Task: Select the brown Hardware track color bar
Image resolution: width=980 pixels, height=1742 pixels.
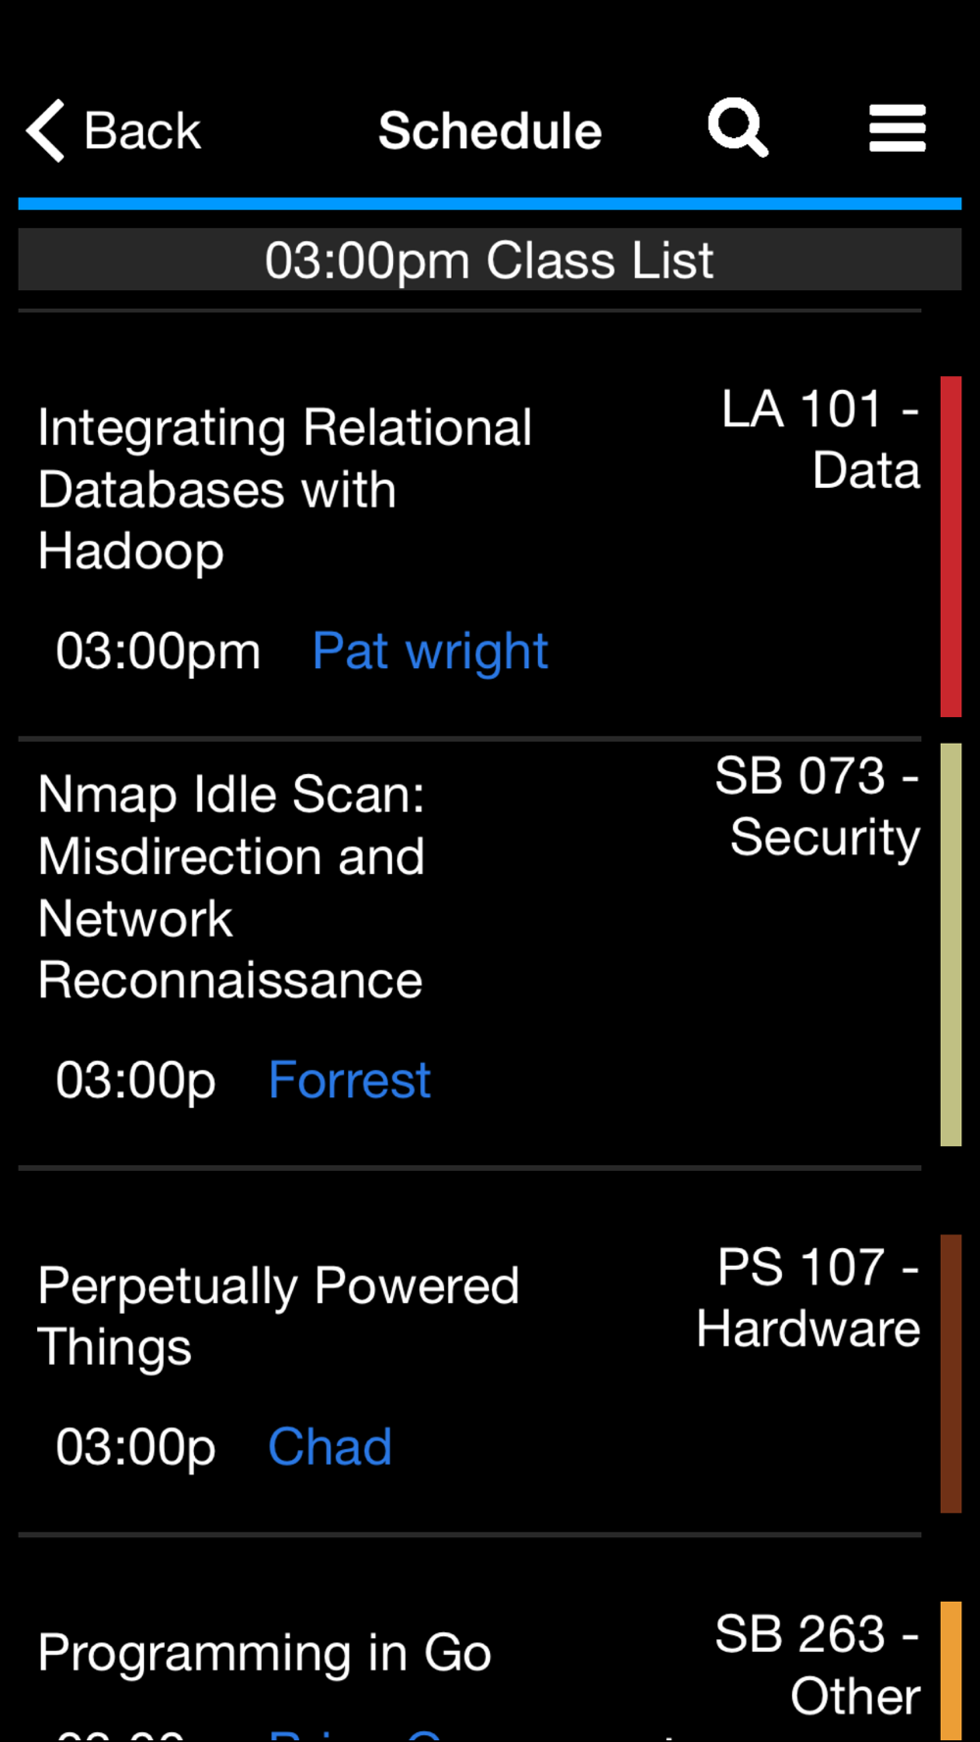Action: point(951,1374)
